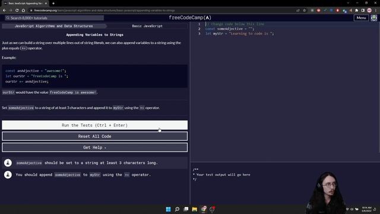
Task: Expand the Get Help dropdown
Action: point(94,147)
